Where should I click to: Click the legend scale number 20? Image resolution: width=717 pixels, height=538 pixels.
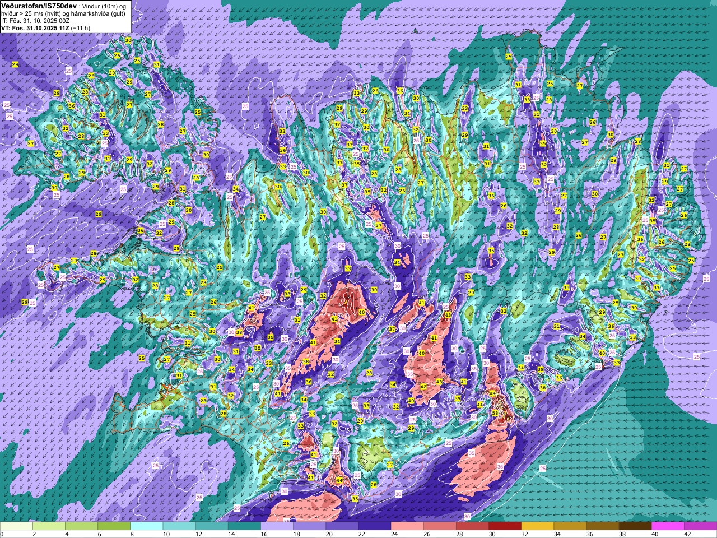coord(329,534)
